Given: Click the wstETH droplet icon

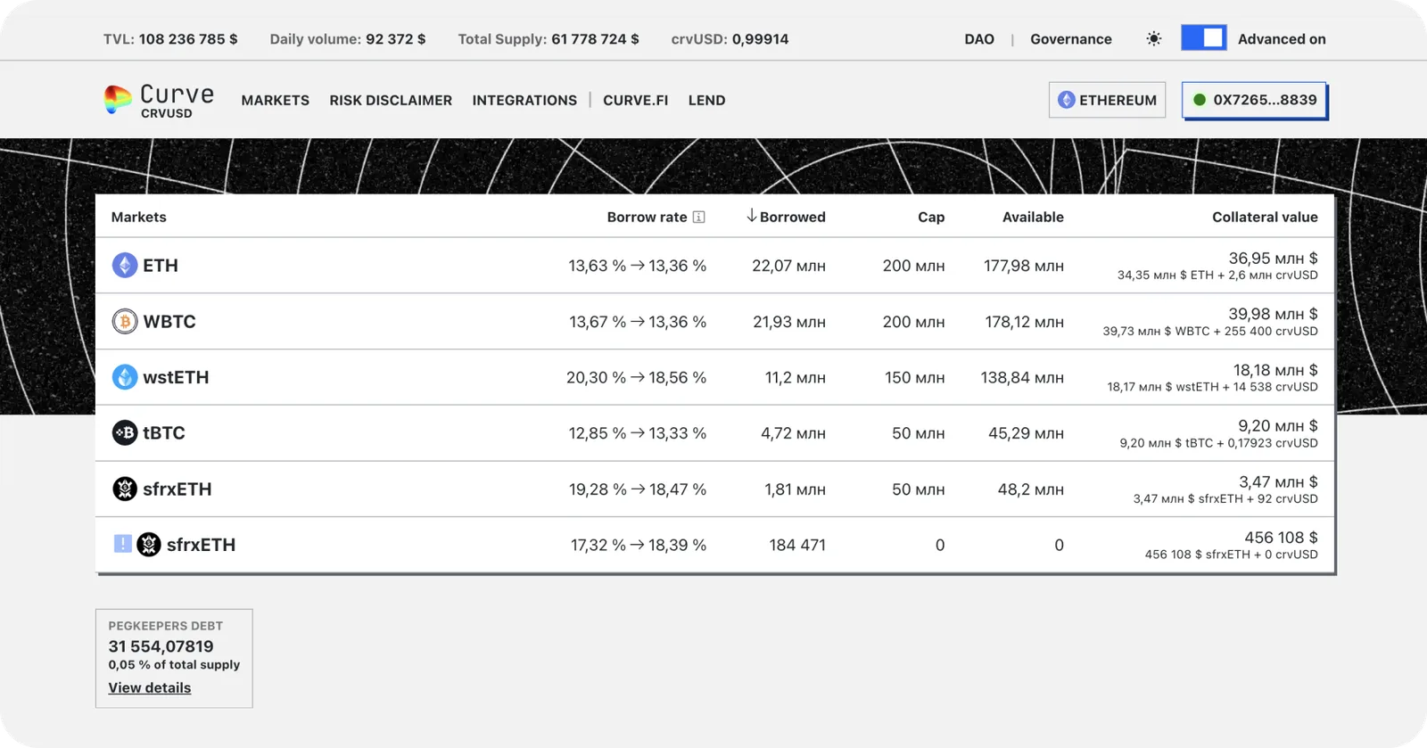Looking at the screenshot, I should [x=125, y=377].
